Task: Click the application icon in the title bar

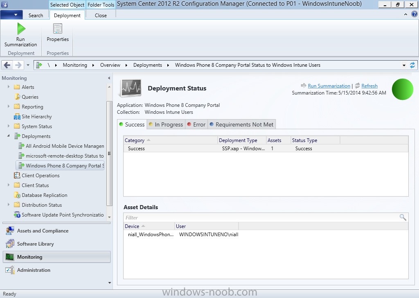Action: click(x=5, y=5)
